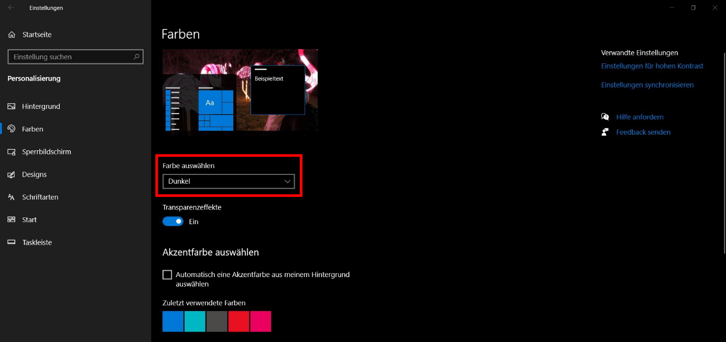The height and width of the screenshot is (342, 726).
Task: Open the Farbe auswählen Dunkel dropdown
Action: pyautogui.click(x=229, y=181)
